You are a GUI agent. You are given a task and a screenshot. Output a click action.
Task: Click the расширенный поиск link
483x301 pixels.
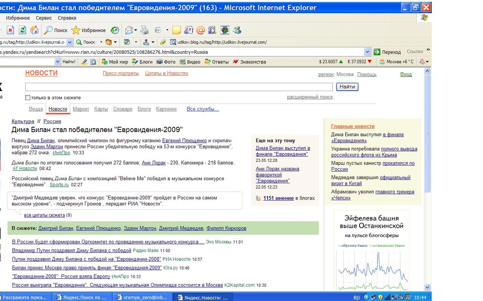pos(310,97)
